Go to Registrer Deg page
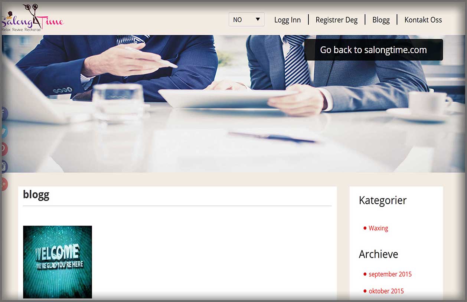 point(336,20)
